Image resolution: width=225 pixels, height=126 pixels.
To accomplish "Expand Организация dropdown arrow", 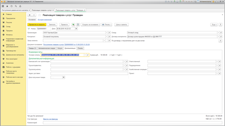I will [x=107, y=33].
